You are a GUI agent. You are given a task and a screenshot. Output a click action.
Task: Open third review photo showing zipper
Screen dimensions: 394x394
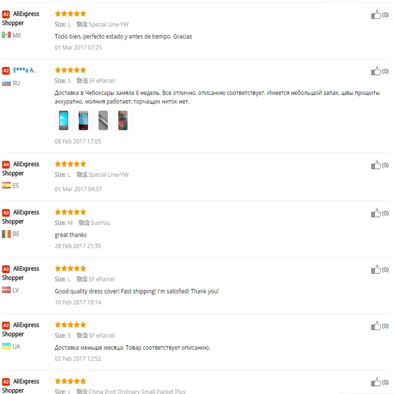(103, 120)
